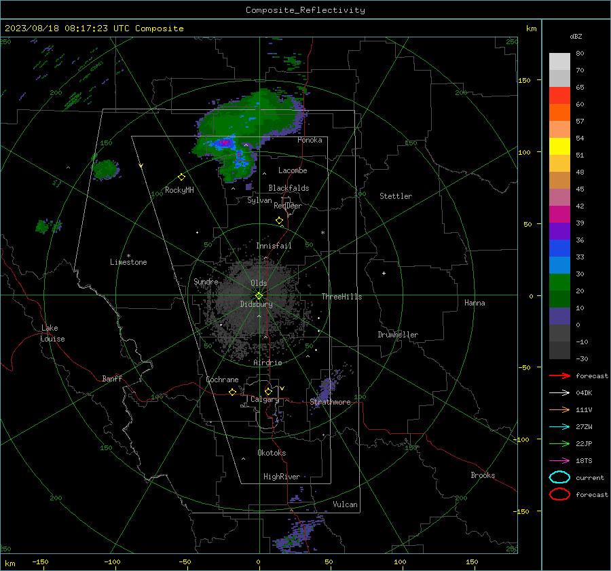Viewport: 611px width, 571px height.
Task: Click the Brooks town label
Action: tap(483, 475)
